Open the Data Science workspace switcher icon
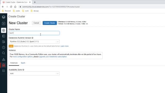Image resolution: width=165 pixels, height=93 pixels. tap(4, 24)
